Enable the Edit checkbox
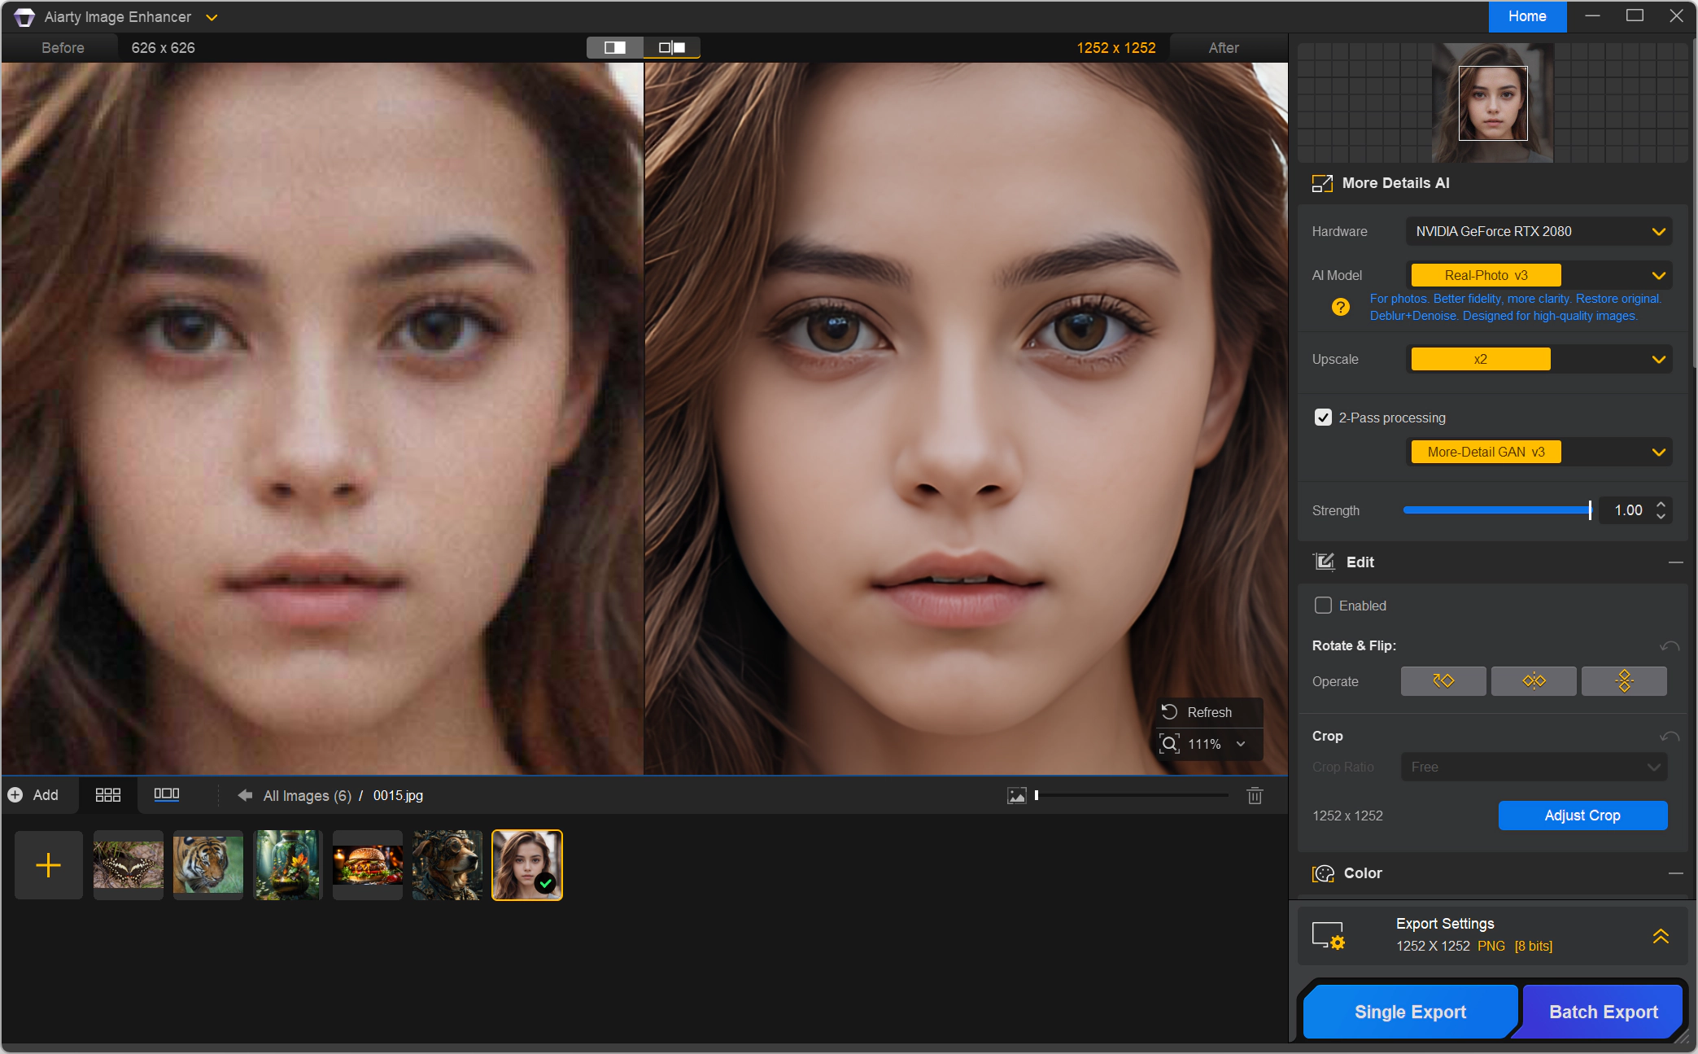1698x1054 pixels. (1323, 606)
